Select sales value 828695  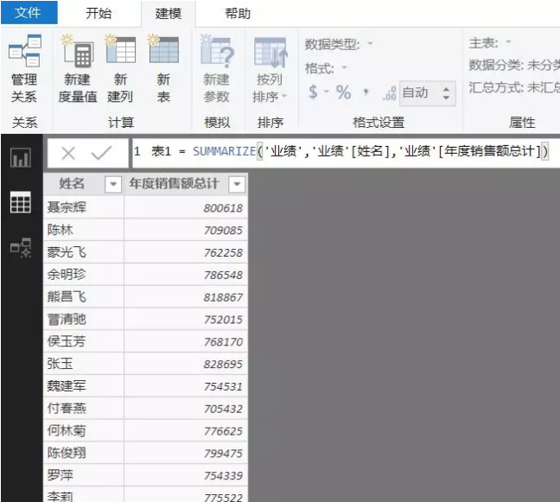coord(186,364)
